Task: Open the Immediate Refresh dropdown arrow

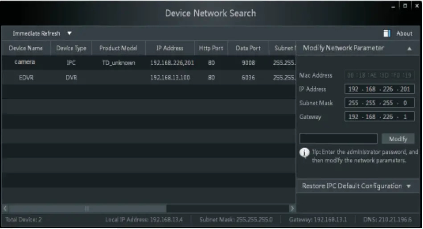Action: (x=69, y=33)
